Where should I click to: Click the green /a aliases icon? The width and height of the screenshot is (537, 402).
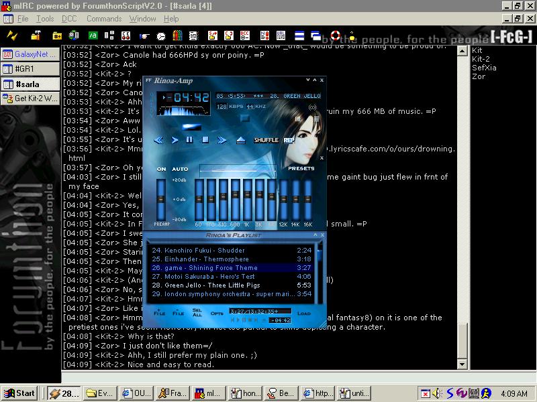click(93, 36)
